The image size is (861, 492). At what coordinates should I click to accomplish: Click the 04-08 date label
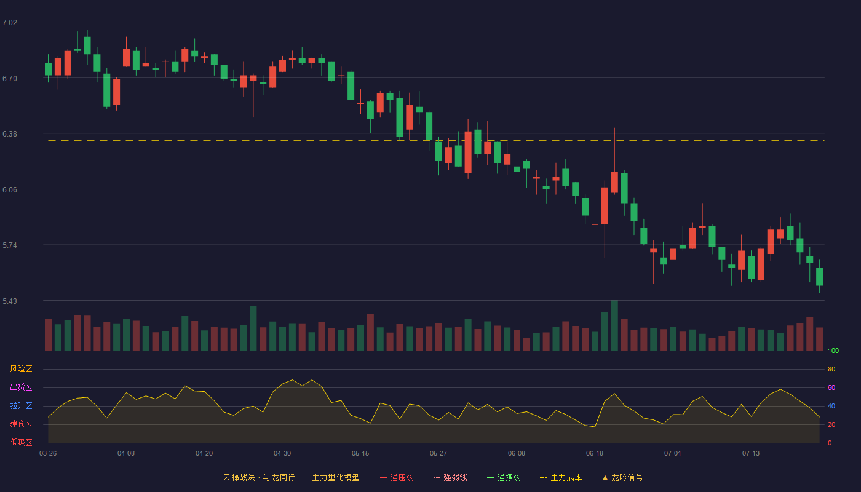click(126, 453)
